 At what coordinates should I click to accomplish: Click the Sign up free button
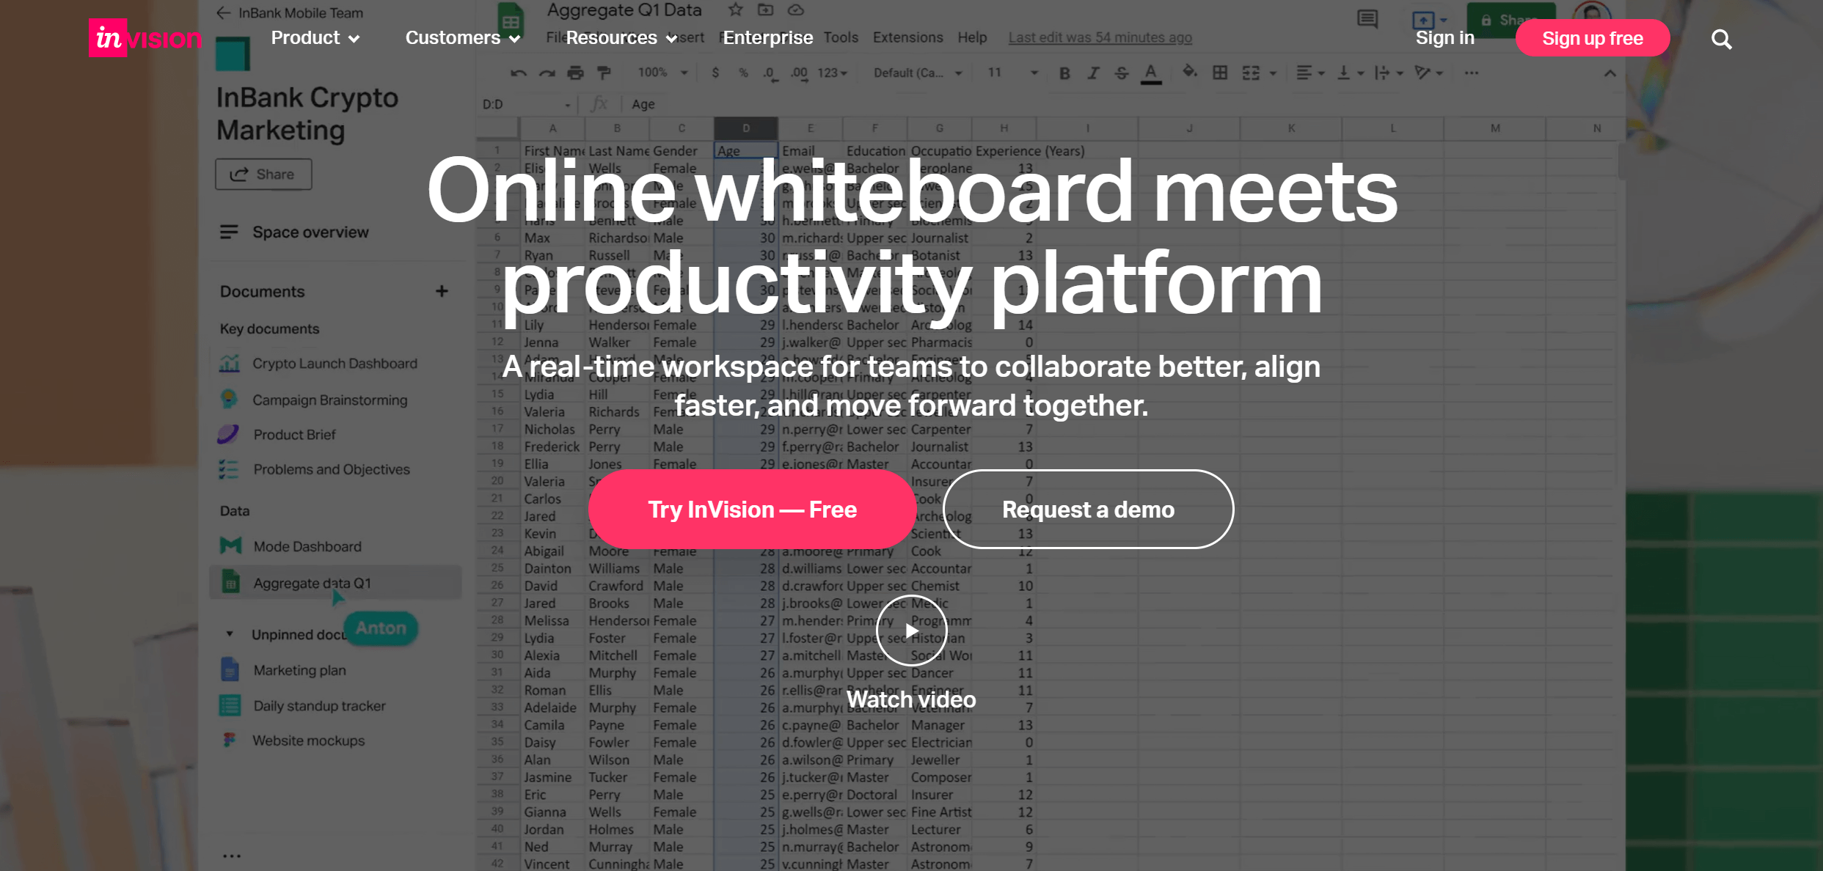click(x=1592, y=38)
